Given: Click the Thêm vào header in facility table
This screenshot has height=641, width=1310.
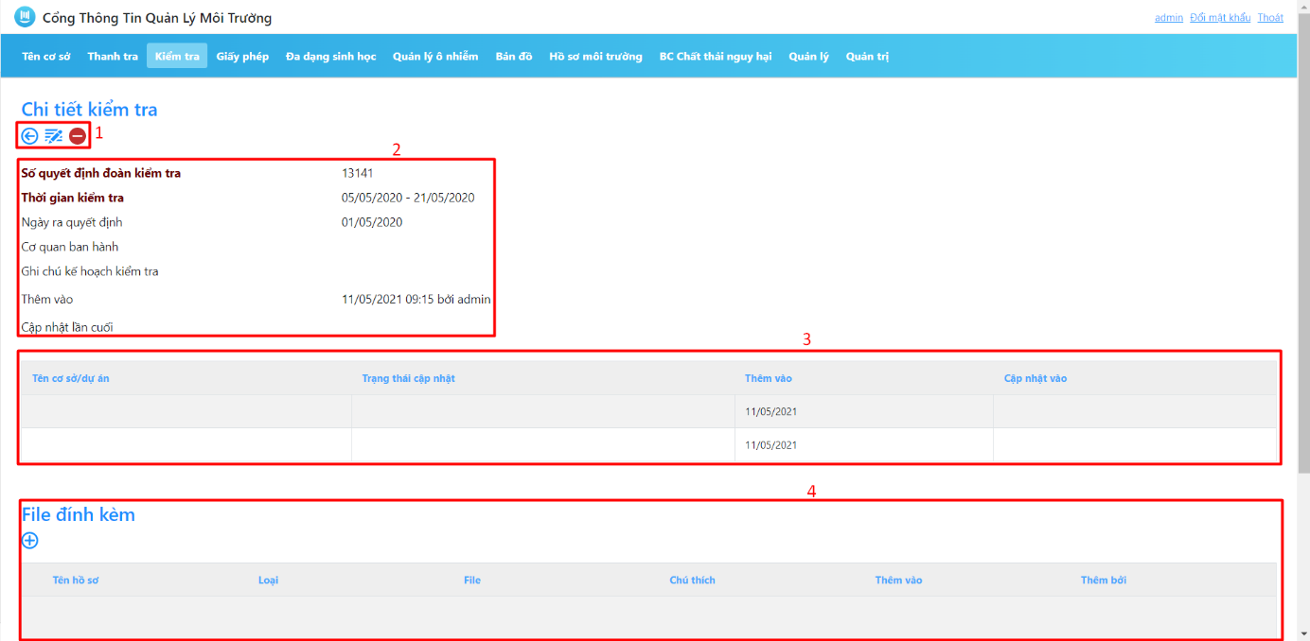Looking at the screenshot, I should pyautogui.click(x=769, y=378).
